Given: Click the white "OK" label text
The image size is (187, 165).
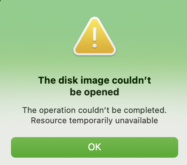Looking at the screenshot, I should tap(95, 147).
